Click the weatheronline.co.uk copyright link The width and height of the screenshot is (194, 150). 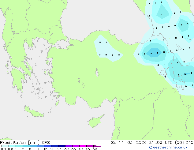click(x=168, y=147)
